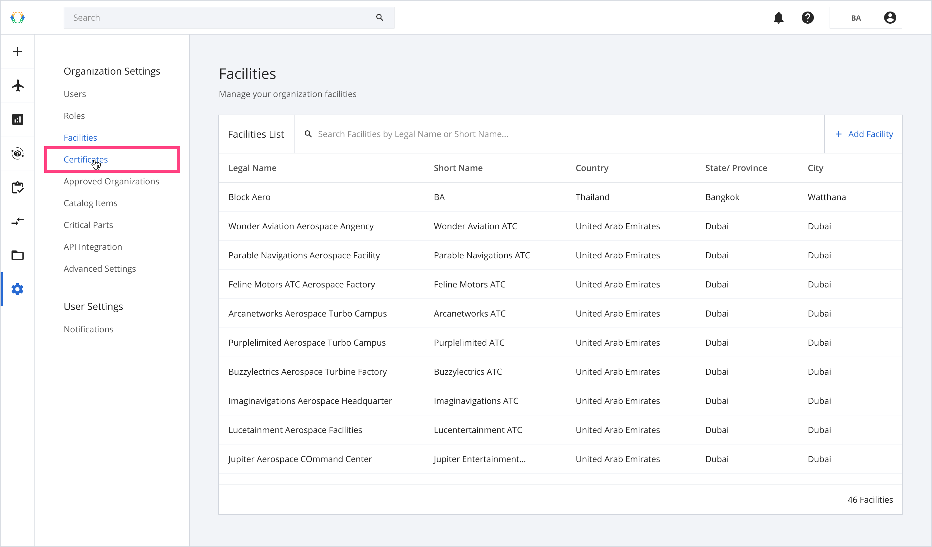Click the app logo in top-left corner

tap(17, 17)
